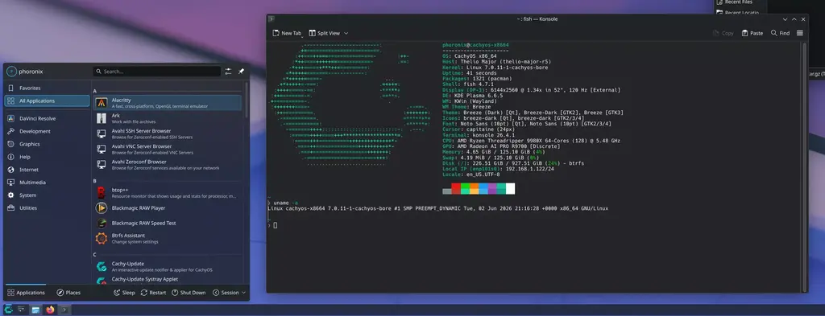Click New Tab in Konsole

pyautogui.click(x=287, y=33)
